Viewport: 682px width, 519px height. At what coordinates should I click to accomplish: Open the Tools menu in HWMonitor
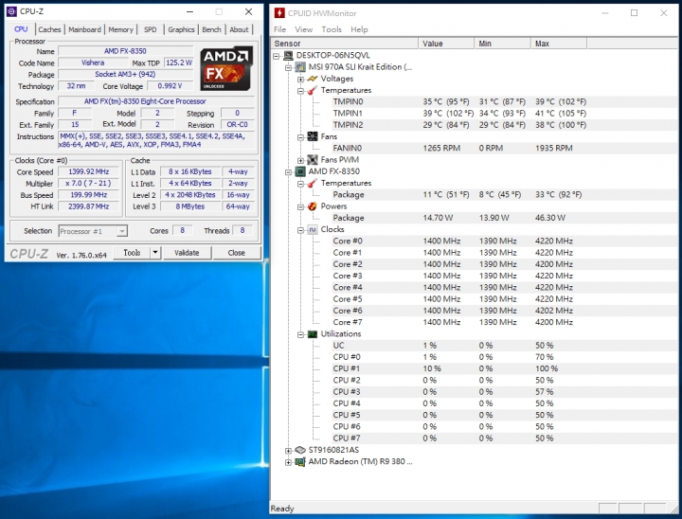[332, 29]
